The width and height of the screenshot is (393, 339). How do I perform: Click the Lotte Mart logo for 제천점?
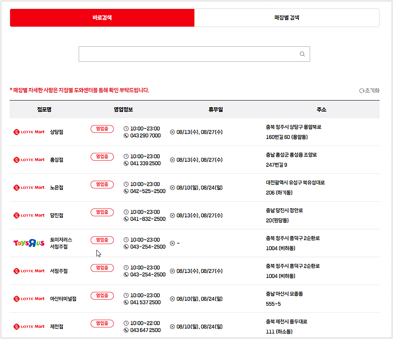coord(29,327)
